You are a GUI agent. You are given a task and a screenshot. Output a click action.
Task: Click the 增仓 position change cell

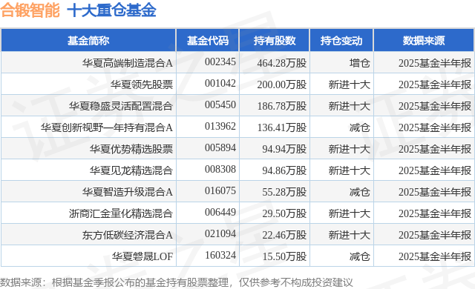pos(359,63)
